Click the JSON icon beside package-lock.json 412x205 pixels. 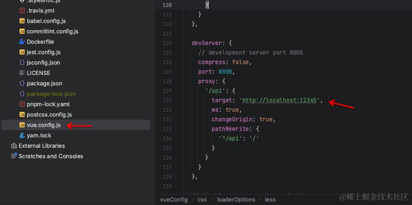pos(22,94)
